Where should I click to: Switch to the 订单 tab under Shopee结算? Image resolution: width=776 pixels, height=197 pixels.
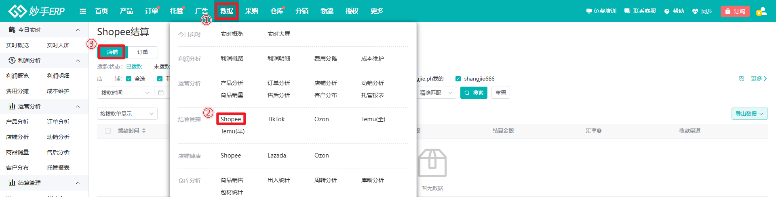click(x=142, y=52)
